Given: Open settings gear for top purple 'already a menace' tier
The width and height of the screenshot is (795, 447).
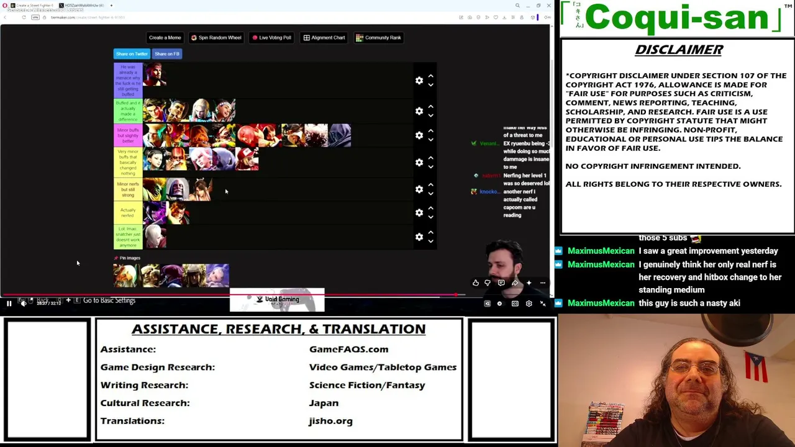Looking at the screenshot, I should tap(419, 80).
